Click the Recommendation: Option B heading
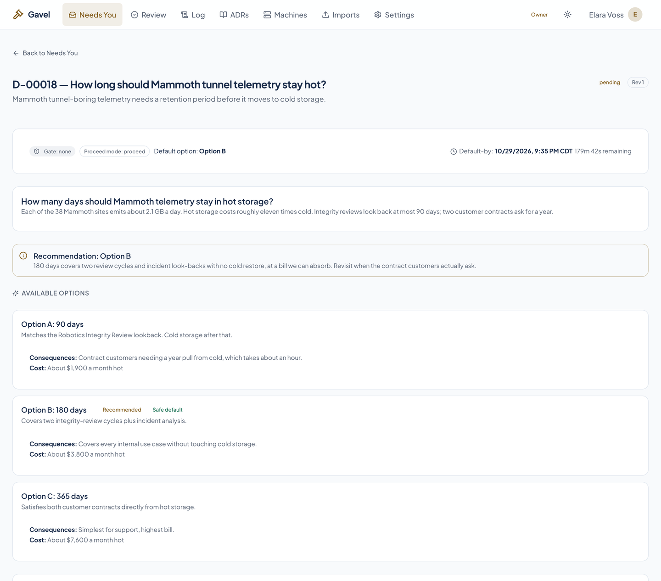661x581 pixels. [82, 256]
